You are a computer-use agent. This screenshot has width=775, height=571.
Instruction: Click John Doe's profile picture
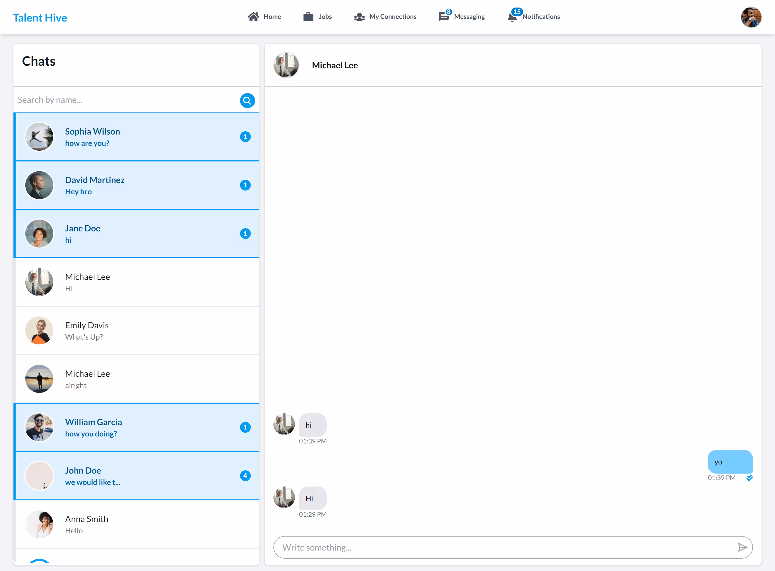39,475
